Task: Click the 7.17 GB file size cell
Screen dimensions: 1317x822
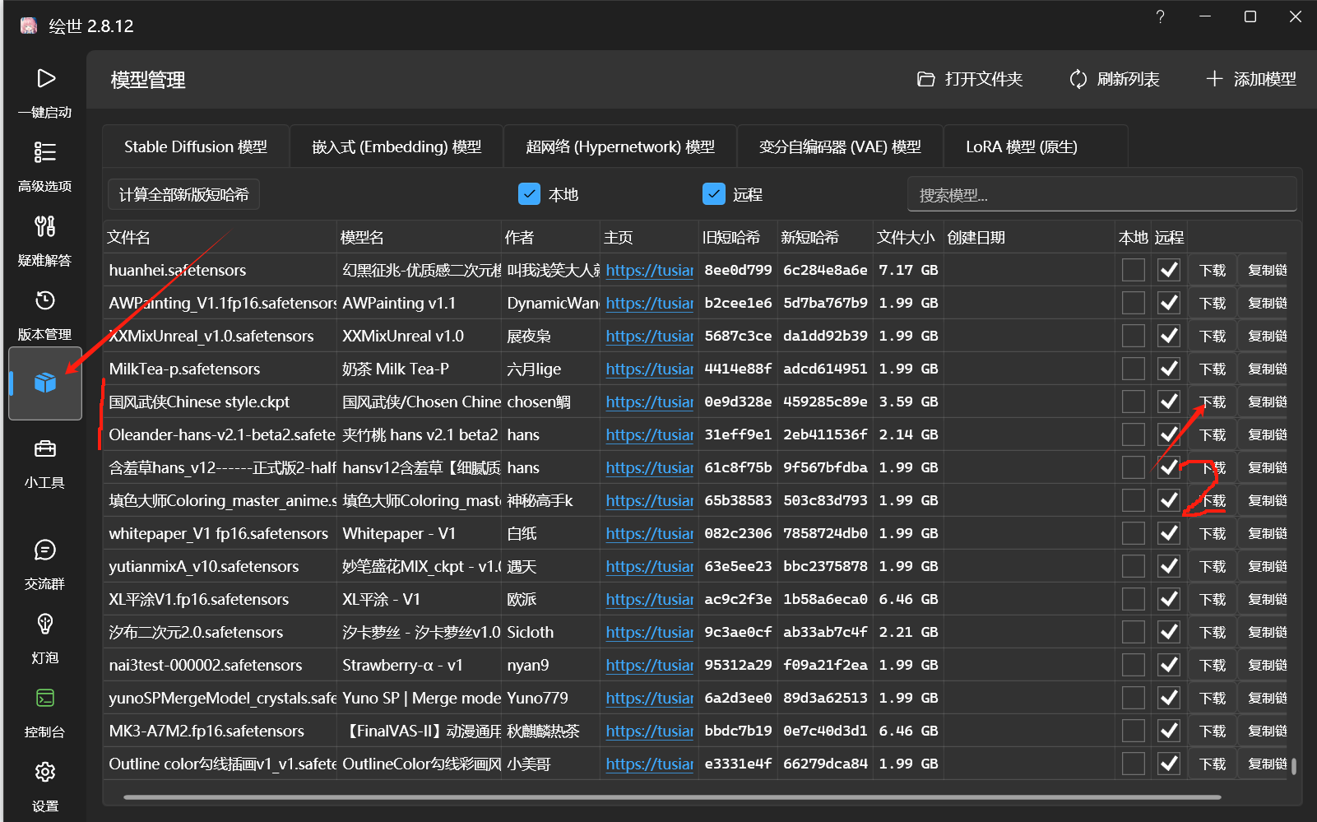Action: click(x=908, y=270)
